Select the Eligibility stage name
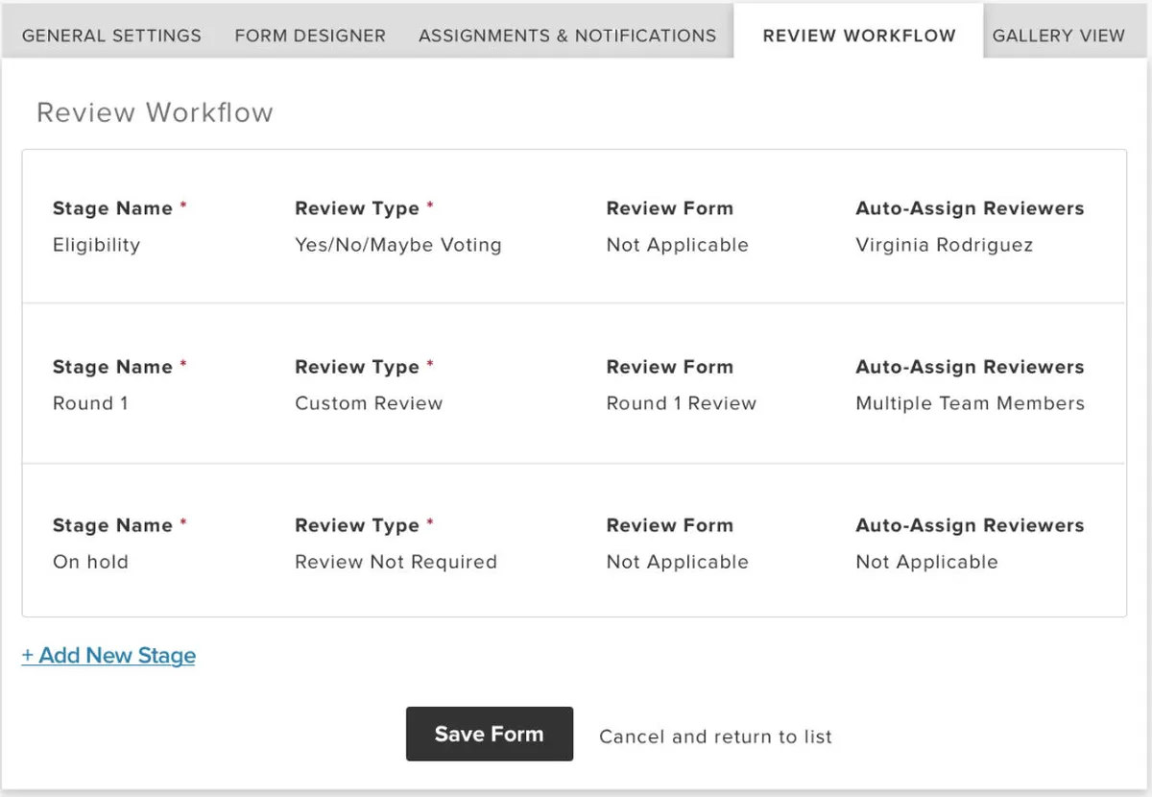The height and width of the screenshot is (797, 1152). [96, 245]
